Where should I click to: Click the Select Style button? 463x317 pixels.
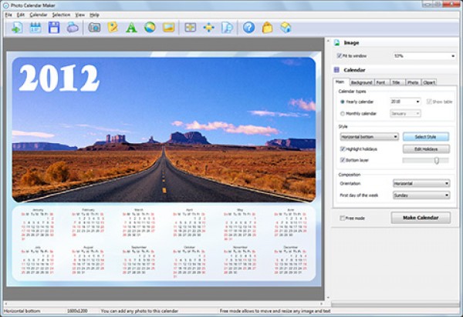tap(426, 137)
